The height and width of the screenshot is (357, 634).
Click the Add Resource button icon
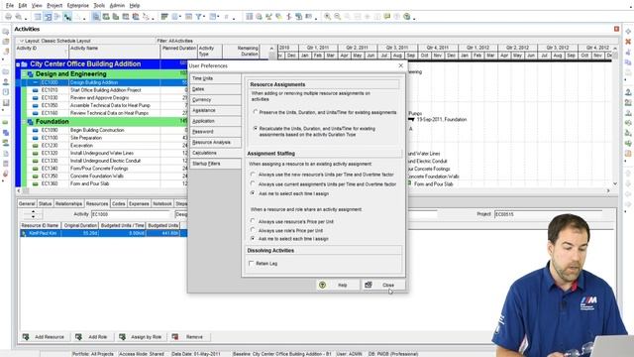click(x=26, y=337)
